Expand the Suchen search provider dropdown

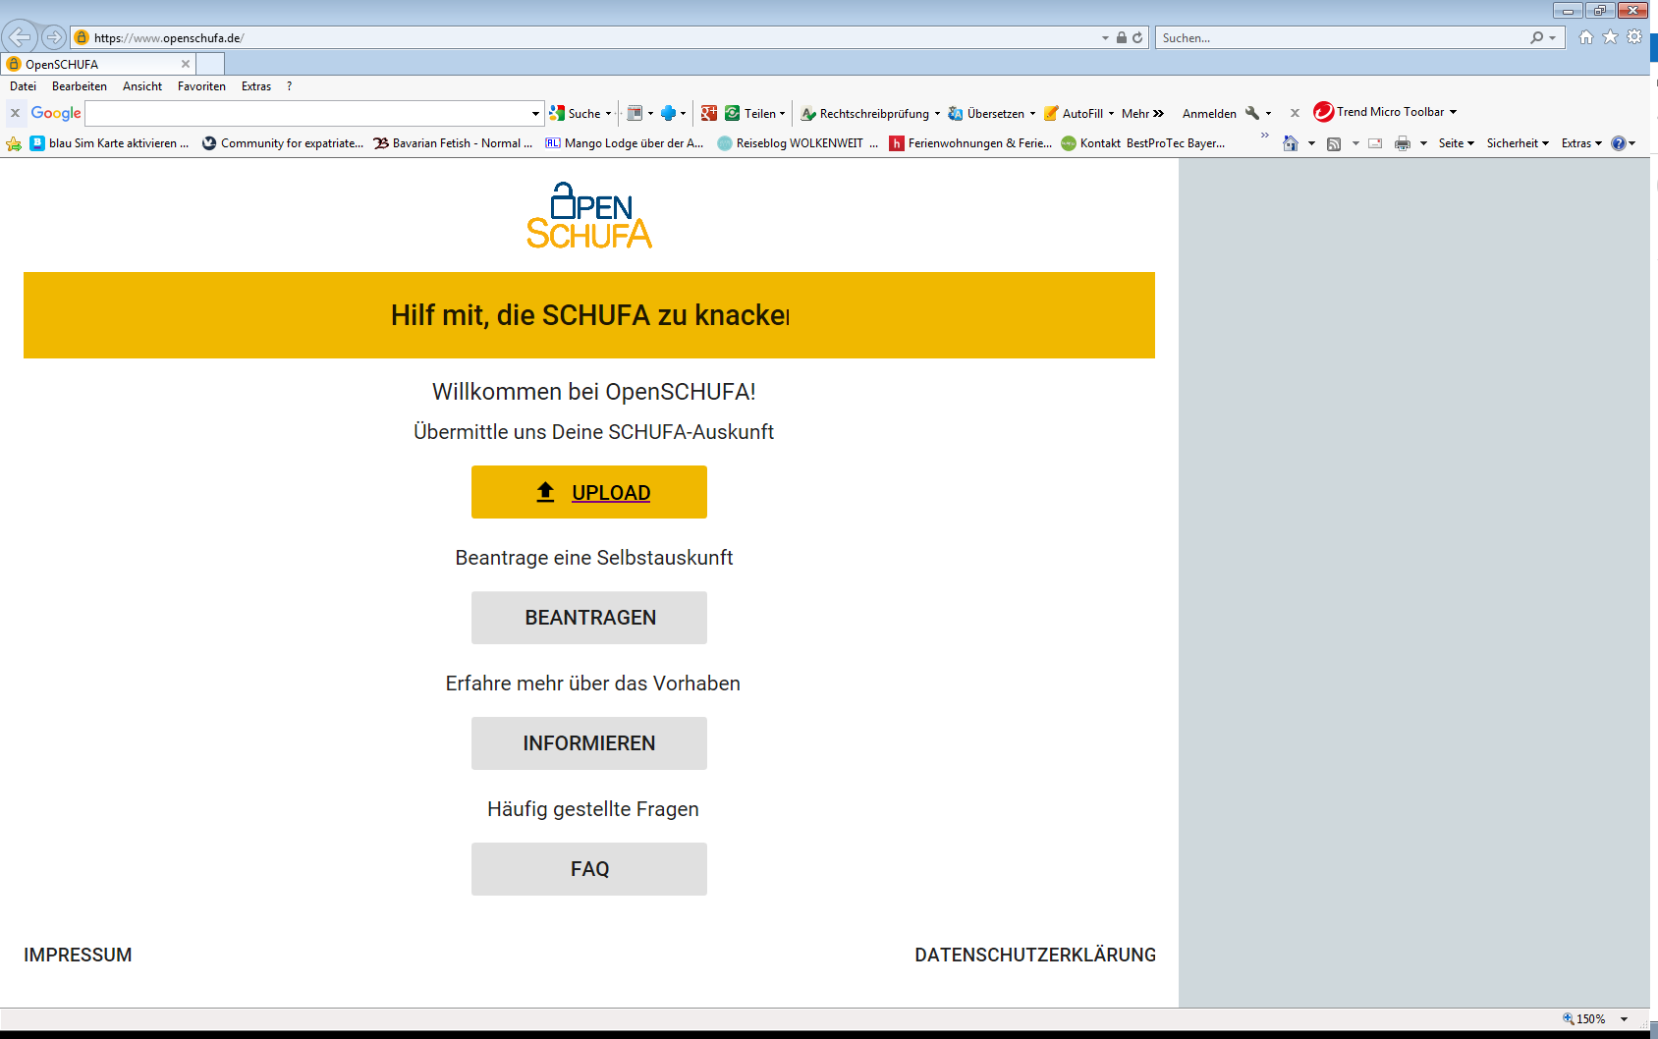click(1552, 37)
